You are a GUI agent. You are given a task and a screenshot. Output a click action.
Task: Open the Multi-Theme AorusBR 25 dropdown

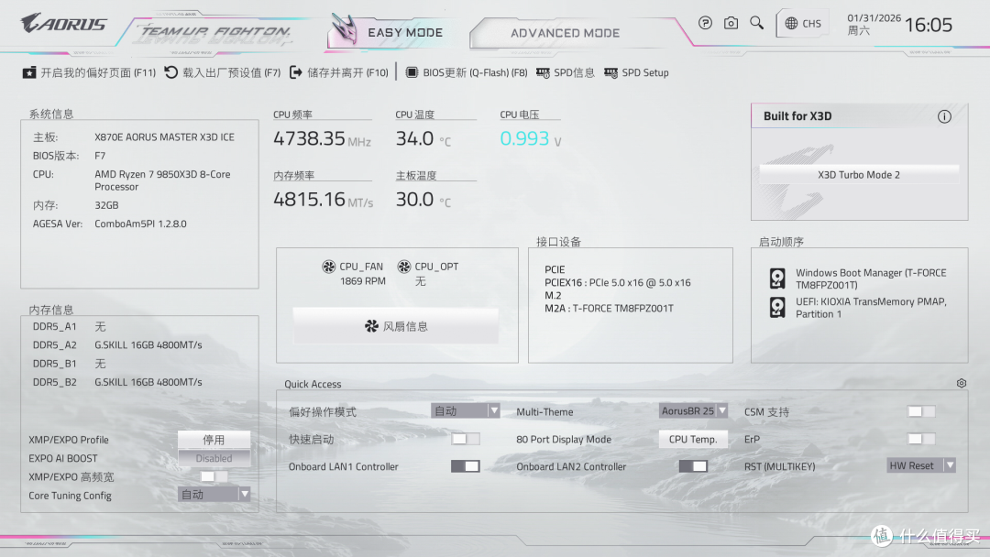(x=693, y=410)
